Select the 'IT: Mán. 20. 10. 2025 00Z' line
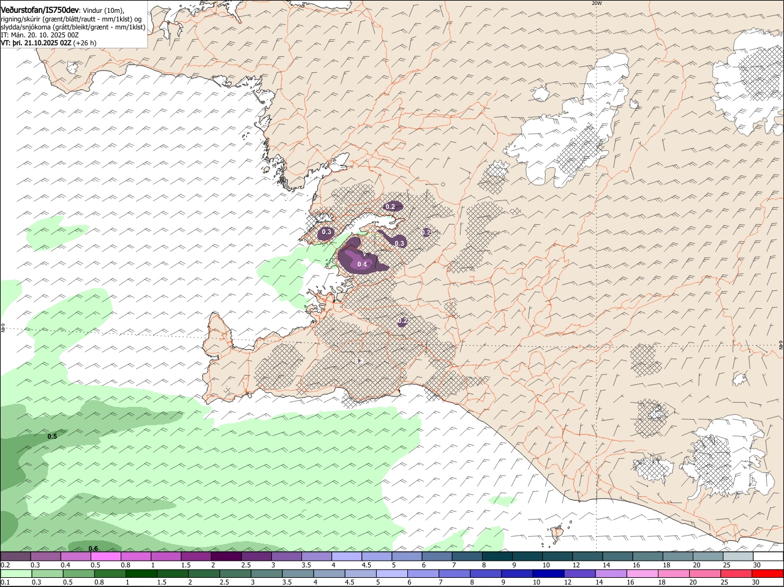Viewport: 784px width, 587px height. coord(40,35)
